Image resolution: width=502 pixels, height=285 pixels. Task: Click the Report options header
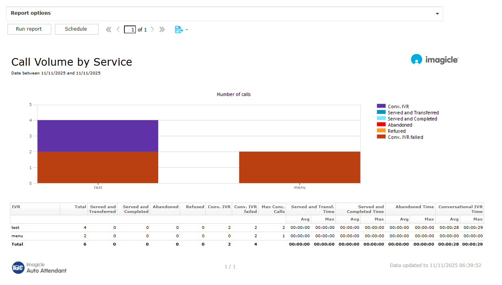(x=31, y=13)
